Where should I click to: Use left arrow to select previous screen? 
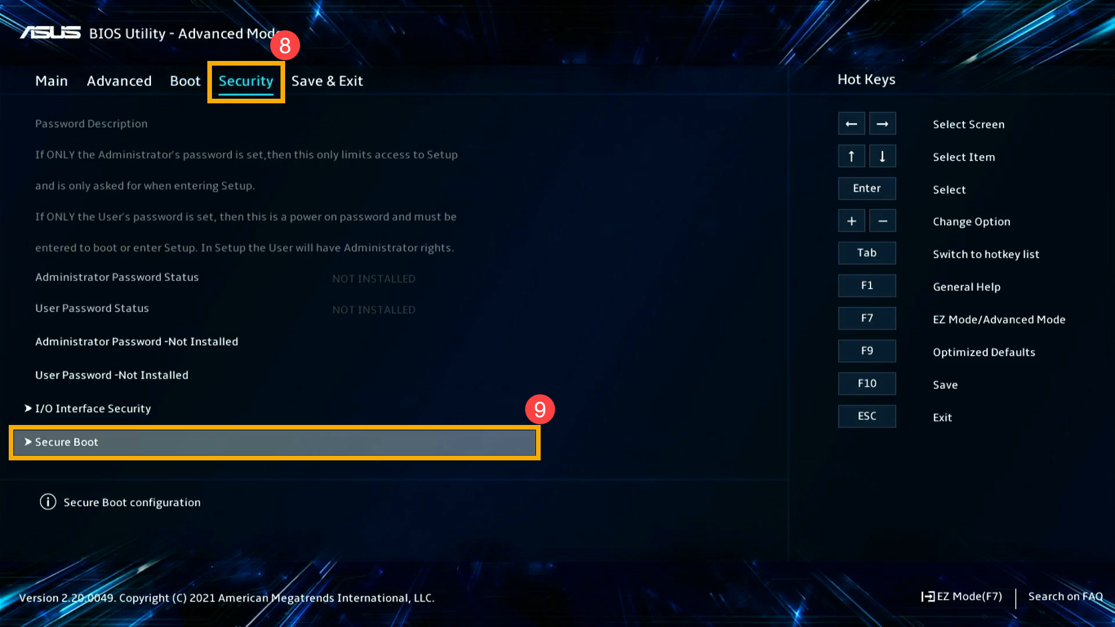[851, 123]
